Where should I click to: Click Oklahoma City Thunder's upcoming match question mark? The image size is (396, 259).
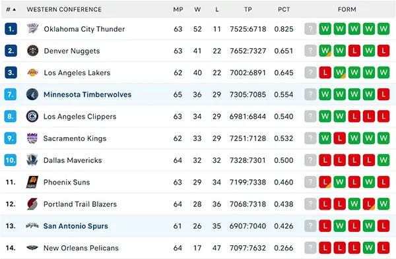[310, 29]
